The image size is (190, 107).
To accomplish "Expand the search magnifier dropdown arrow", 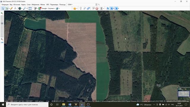I will [27, 9].
